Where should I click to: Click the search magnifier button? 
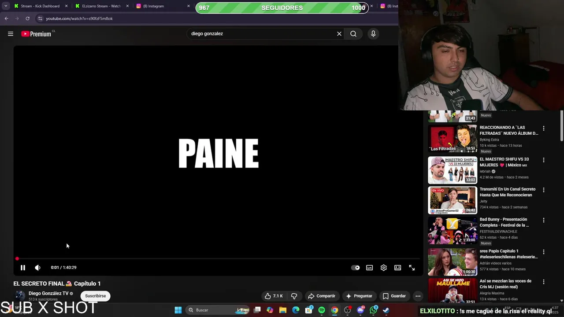click(x=353, y=33)
